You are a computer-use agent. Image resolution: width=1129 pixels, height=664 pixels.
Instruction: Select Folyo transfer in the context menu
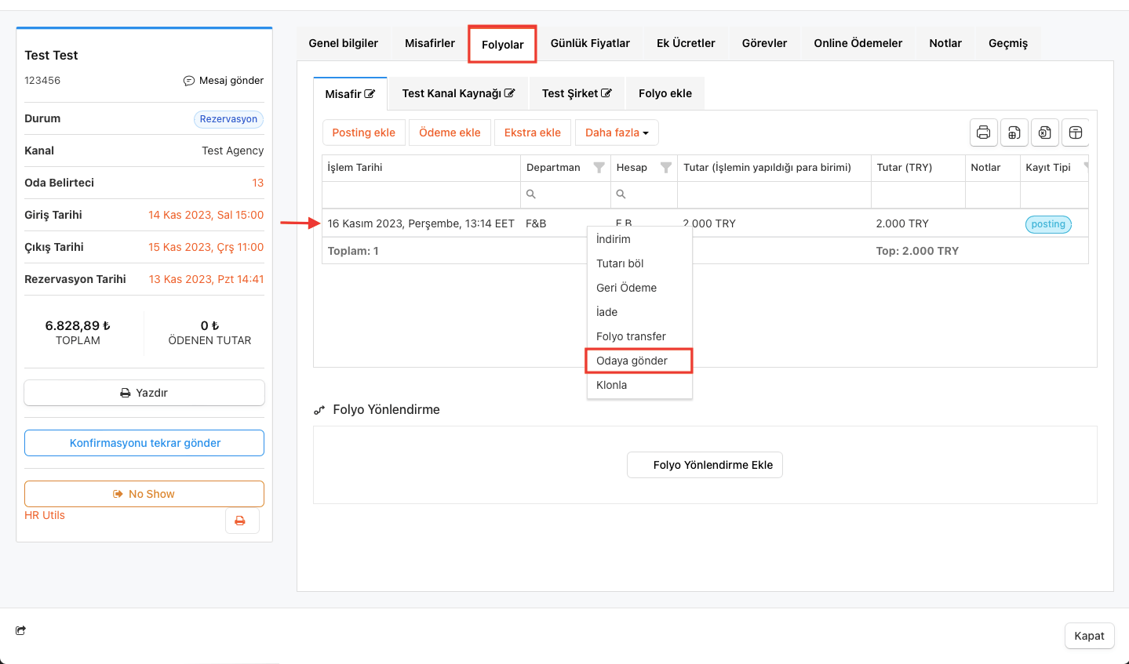point(631,336)
